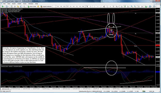This screenshot has height=93, width=161.
Task: Open the indicators list icon
Action: [146, 6]
